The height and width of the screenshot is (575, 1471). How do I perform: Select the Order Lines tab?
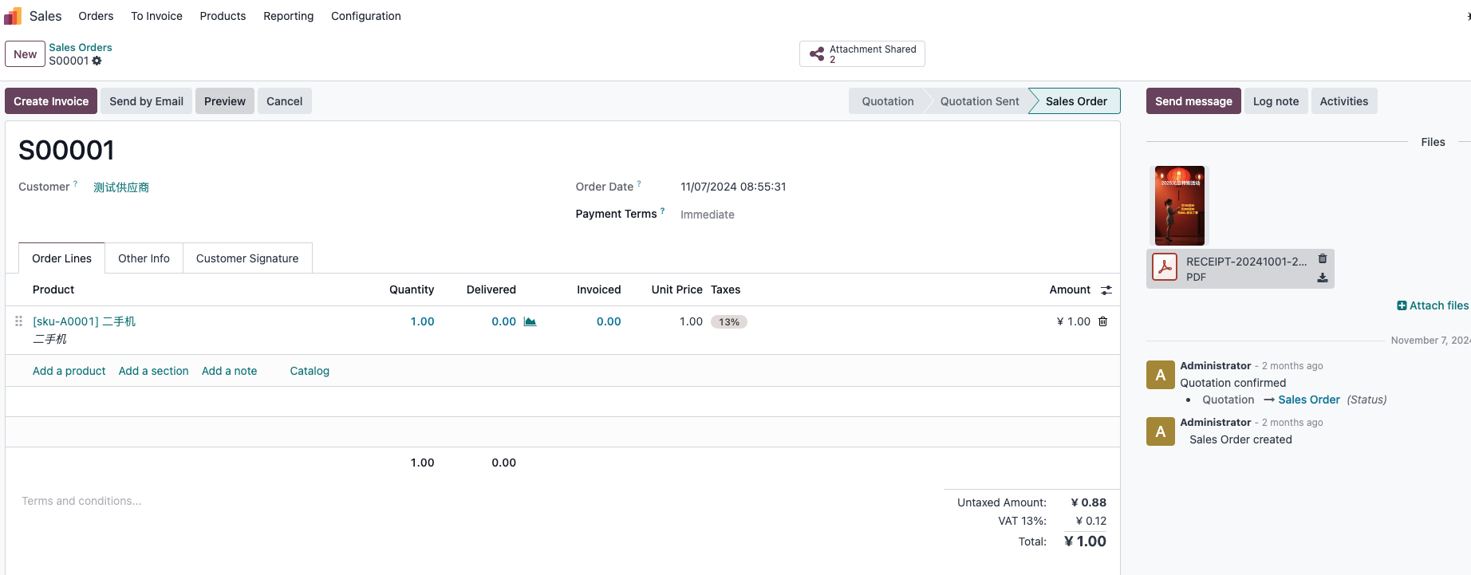coord(61,258)
